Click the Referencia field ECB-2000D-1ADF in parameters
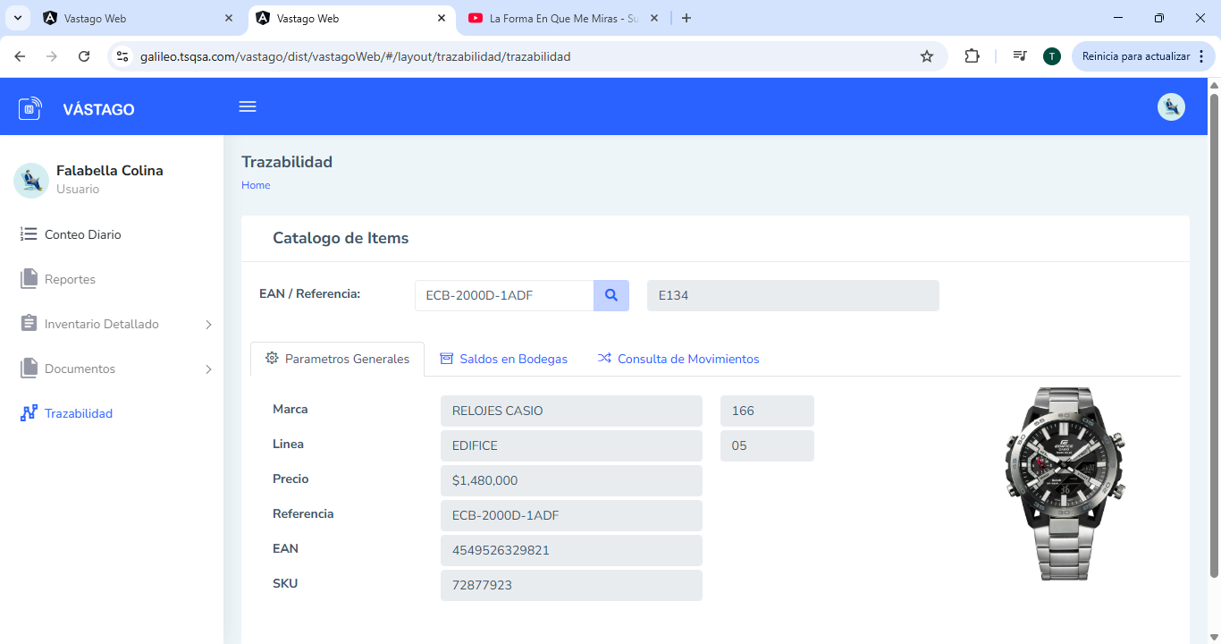The width and height of the screenshot is (1221, 644). pyautogui.click(x=571, y=515)
